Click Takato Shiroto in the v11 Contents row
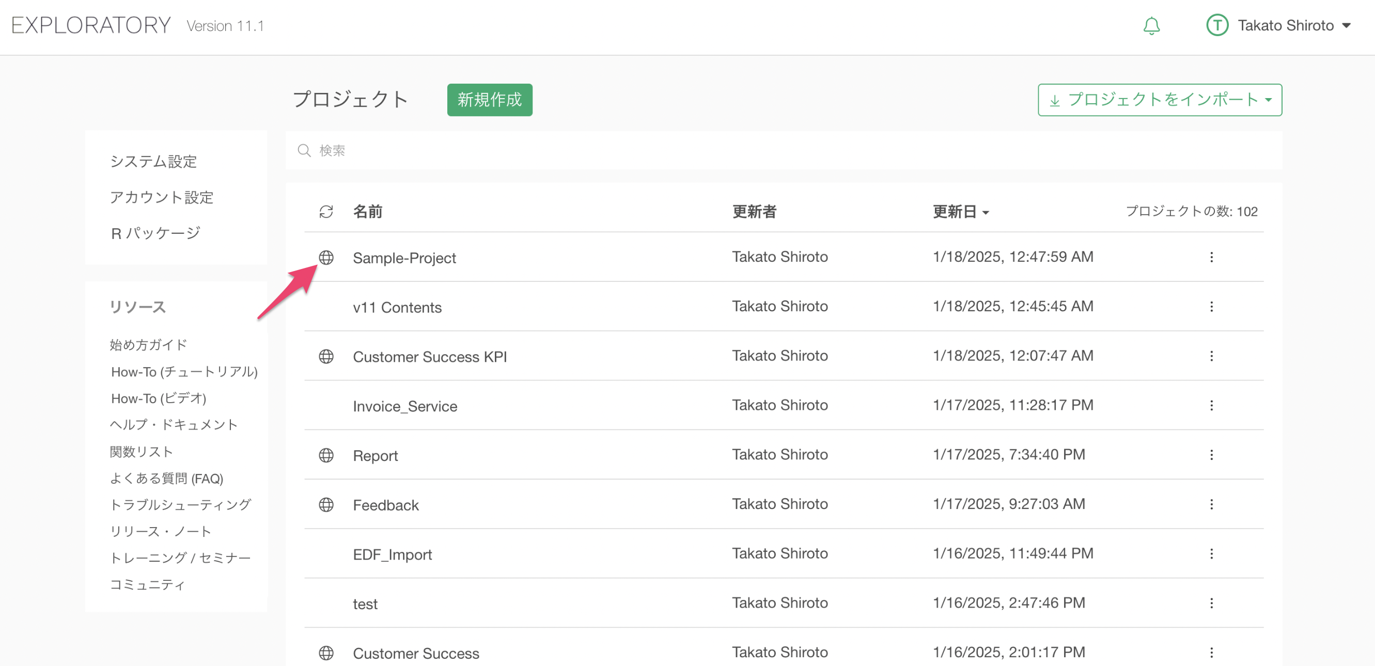Image resolution: width=1375 pixels, height=666 pixels. [x=780, y=306]
